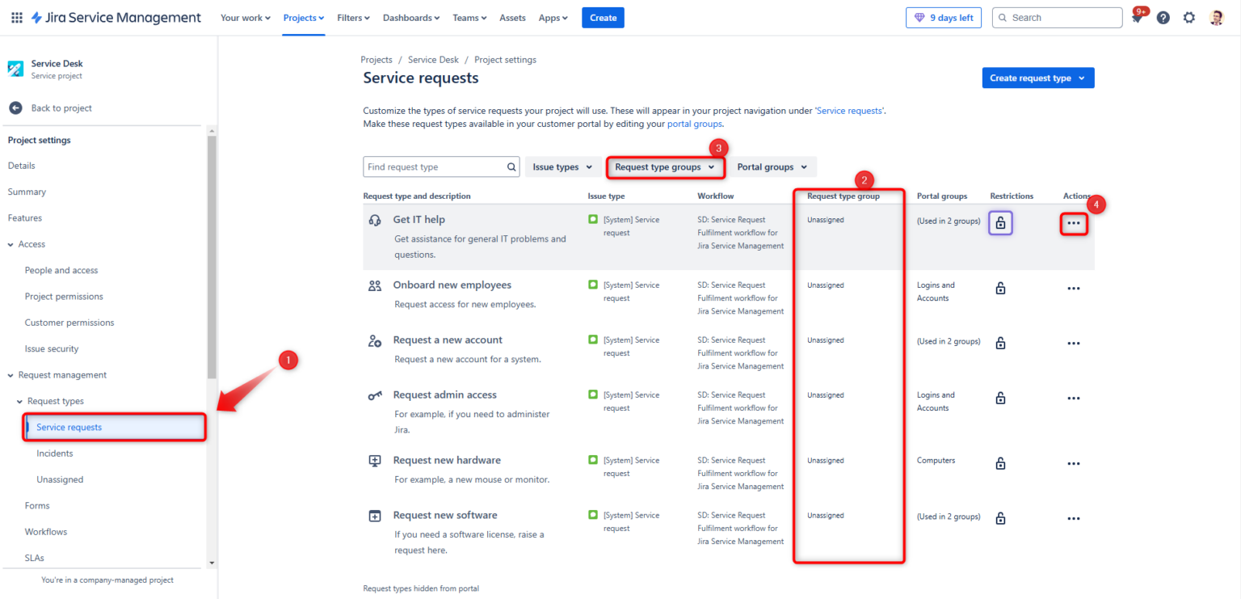Open the portal groups link in the description
The width and height of the screenshot is (1241, 599).
point(695,123)
